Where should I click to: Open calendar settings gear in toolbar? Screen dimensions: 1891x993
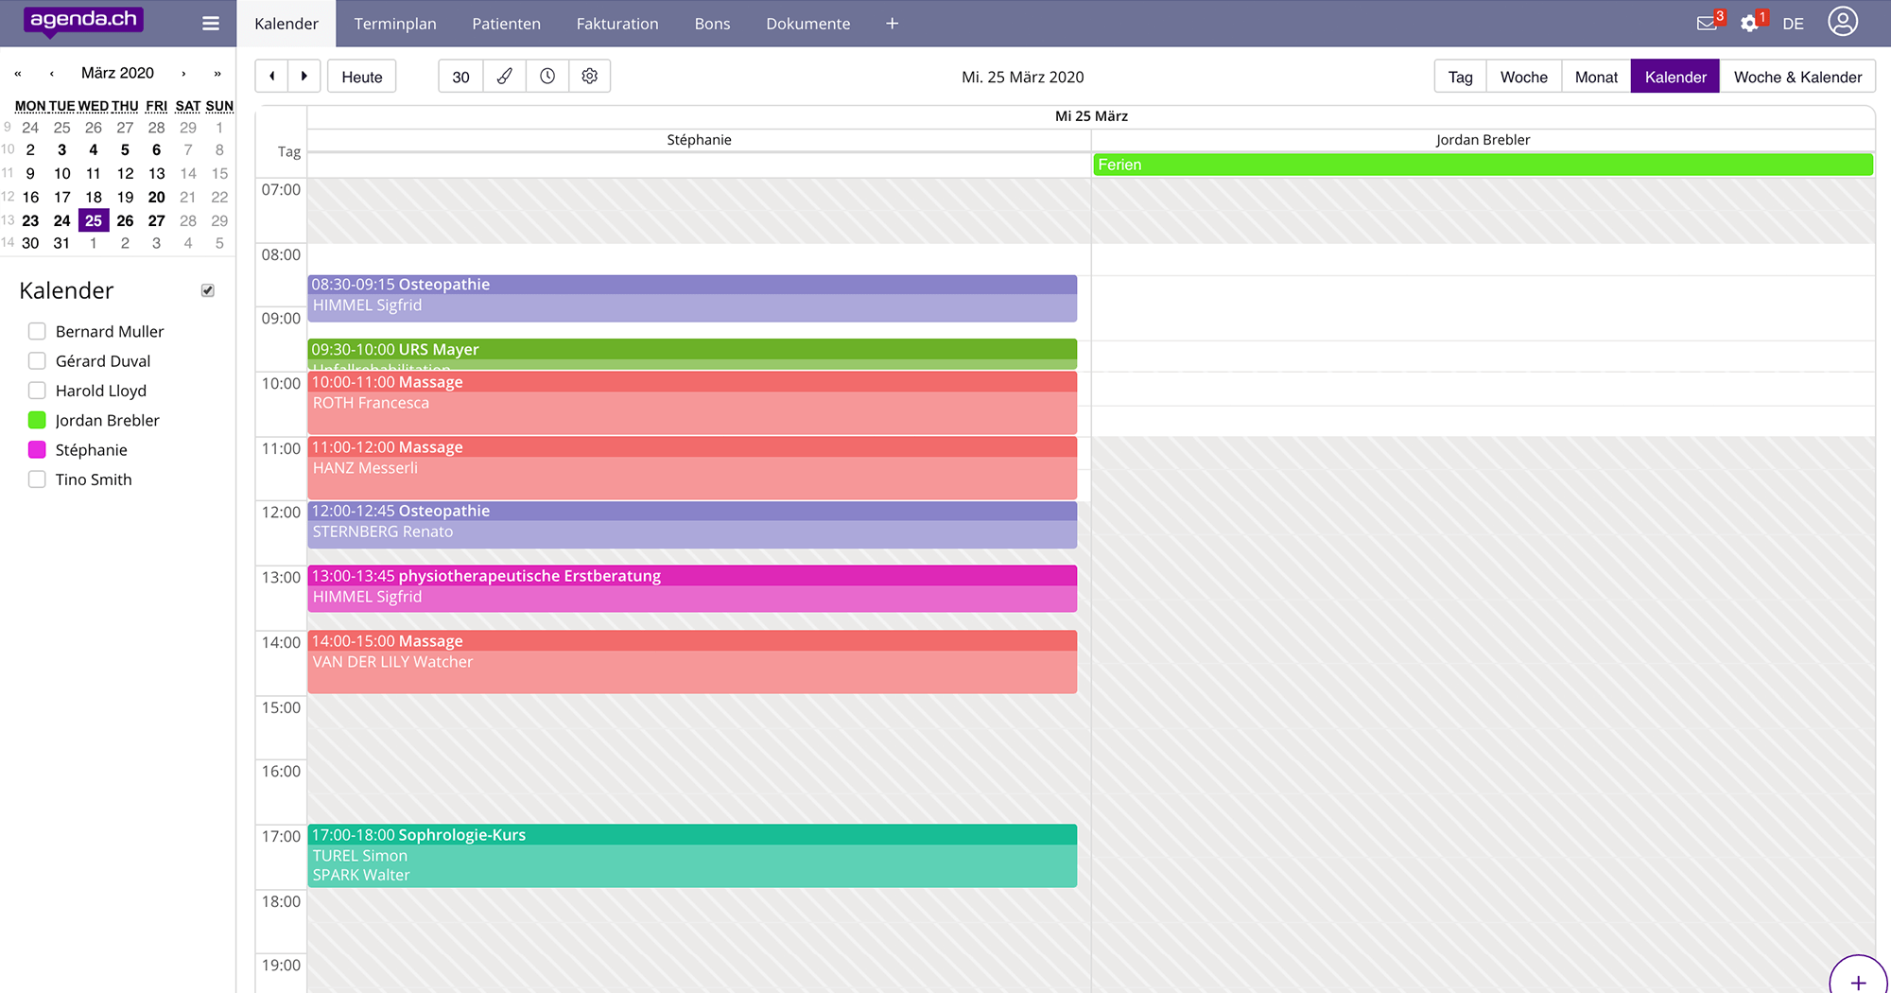[x=589, y=77]
